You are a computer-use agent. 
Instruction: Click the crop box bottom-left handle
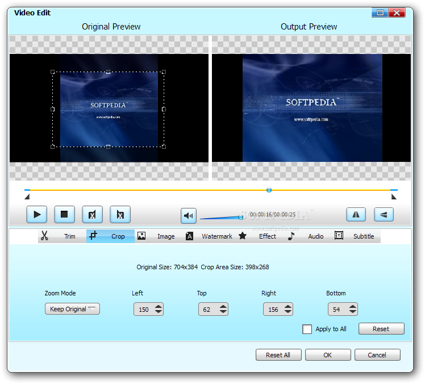(x=53, y=147)
